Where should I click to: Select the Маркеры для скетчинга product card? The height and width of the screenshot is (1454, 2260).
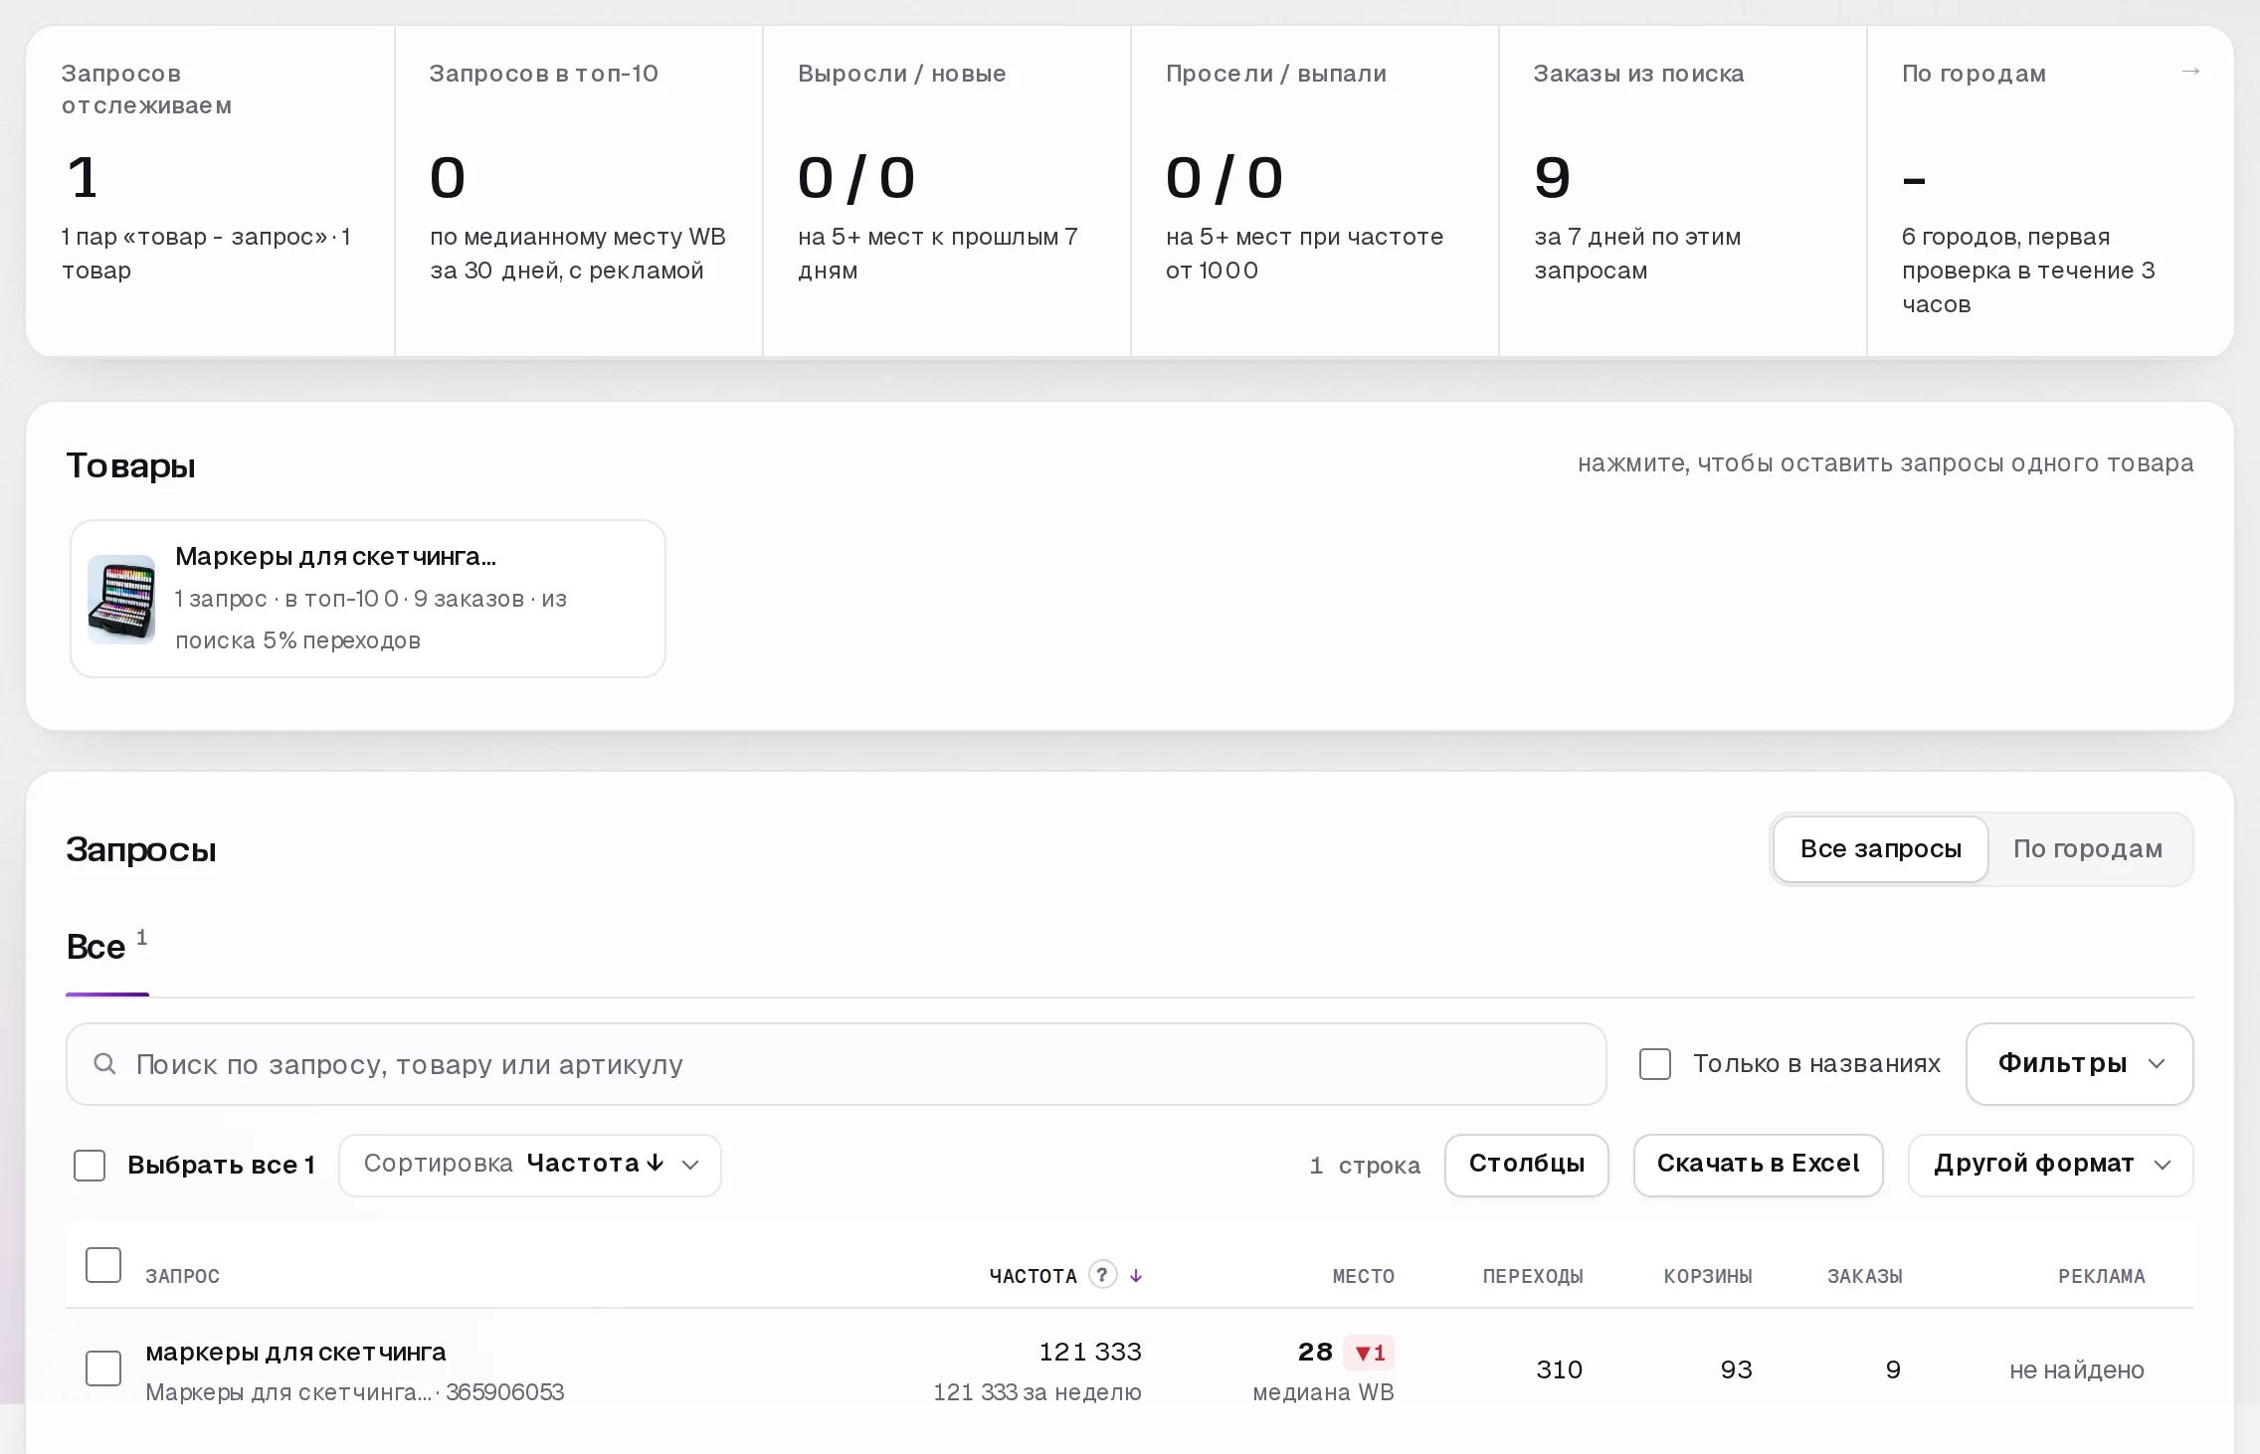(x=367, y=599)
